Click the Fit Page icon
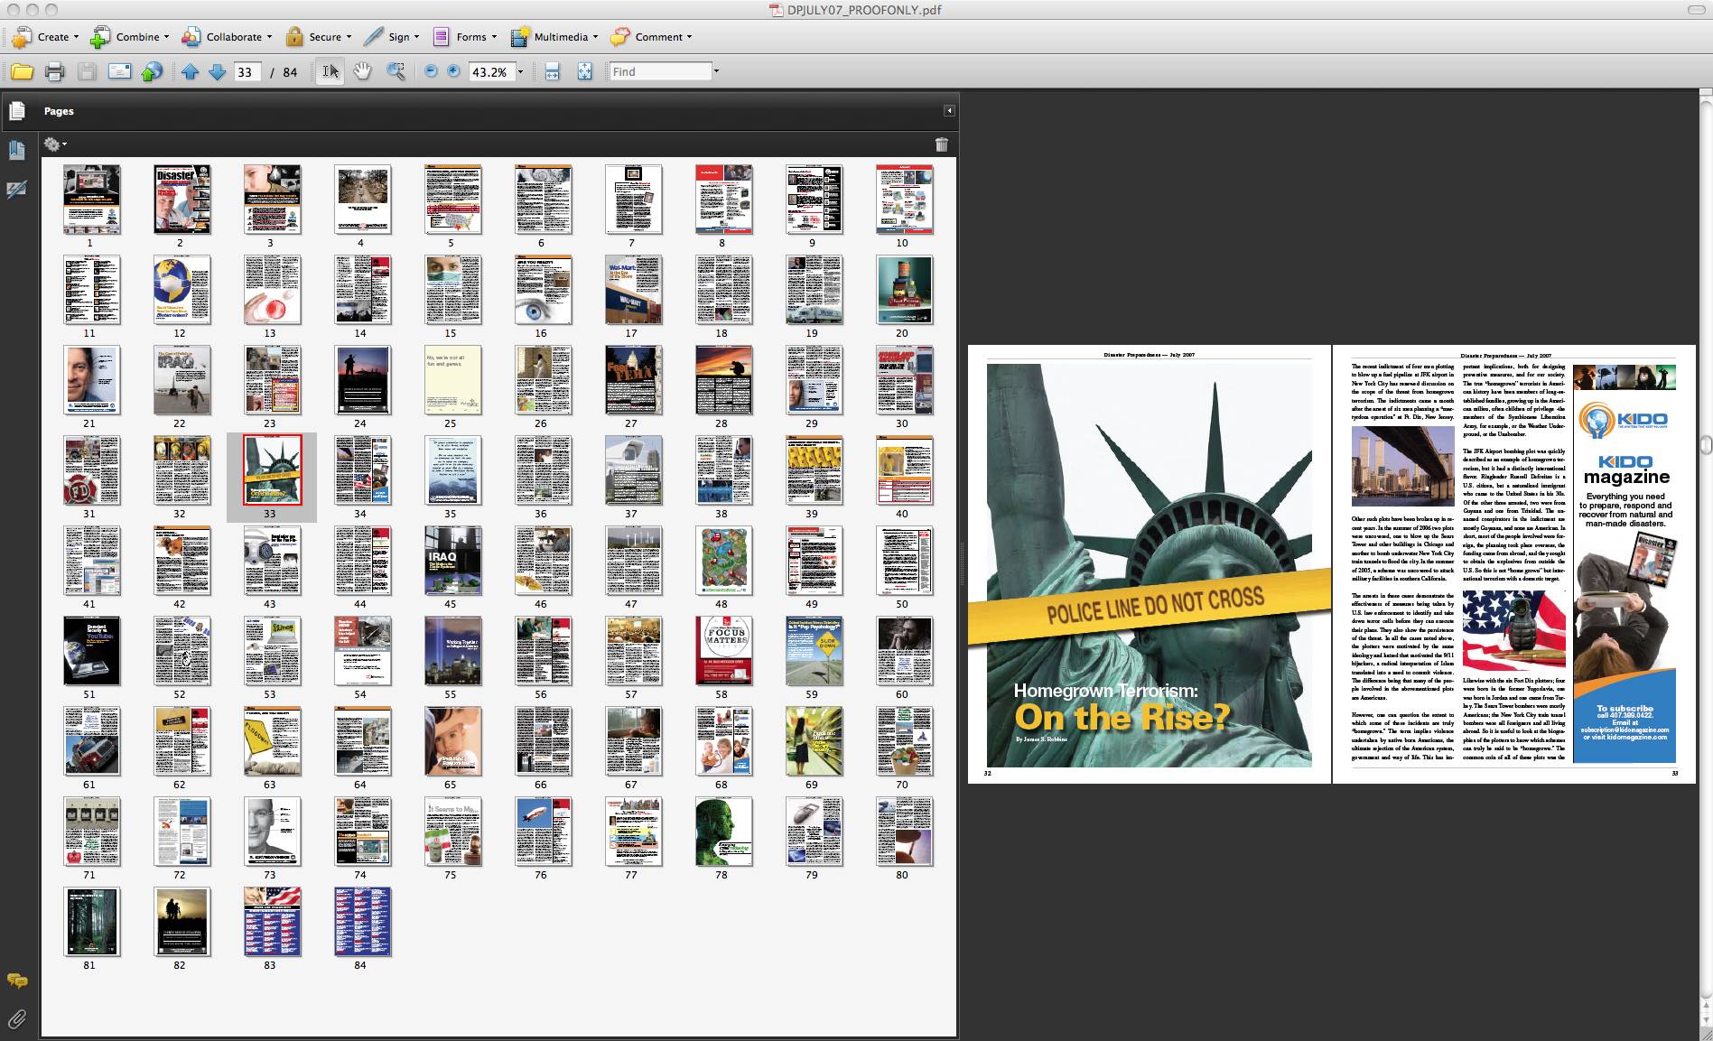Image resolution: width=1713 pixels, height=1041 pixels. point(584,71)
